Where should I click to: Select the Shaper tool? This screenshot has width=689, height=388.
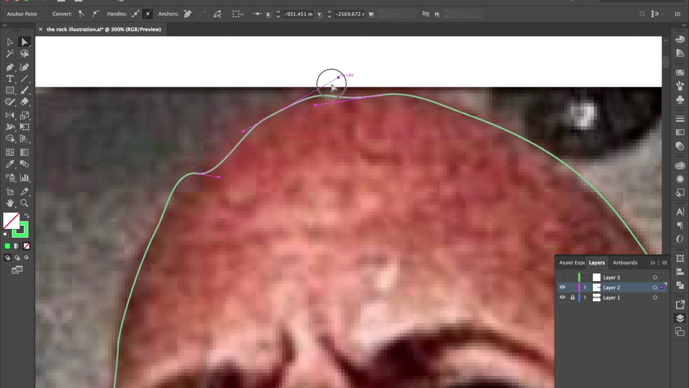pyautogui.click(x=10, y=102)
